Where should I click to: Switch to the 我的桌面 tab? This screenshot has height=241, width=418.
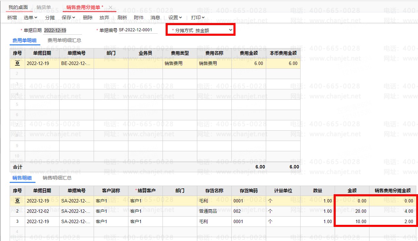18,7
